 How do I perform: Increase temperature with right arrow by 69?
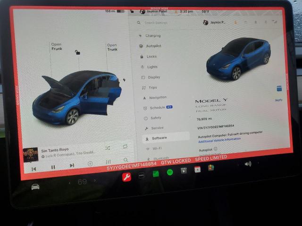click(95, 180)
